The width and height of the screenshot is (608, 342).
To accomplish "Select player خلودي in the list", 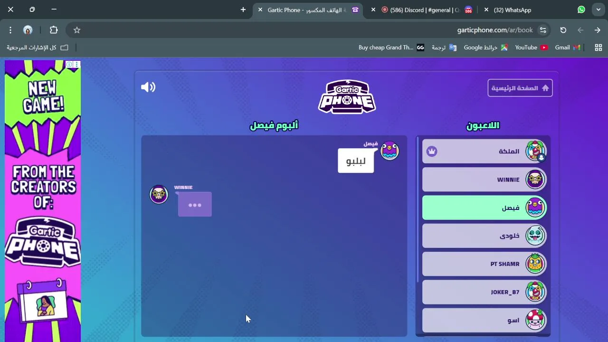I will 484,236.
